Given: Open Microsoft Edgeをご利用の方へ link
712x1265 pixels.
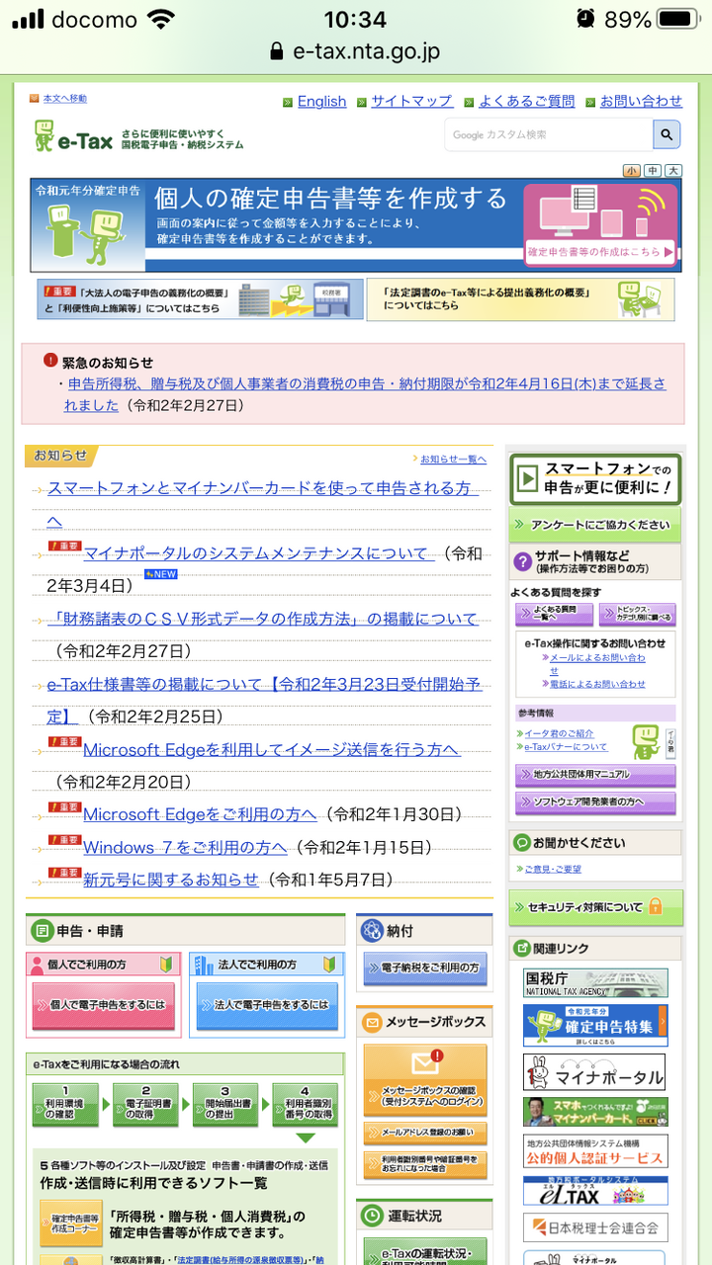Looking at the screenshot, I should pos(200,814).
